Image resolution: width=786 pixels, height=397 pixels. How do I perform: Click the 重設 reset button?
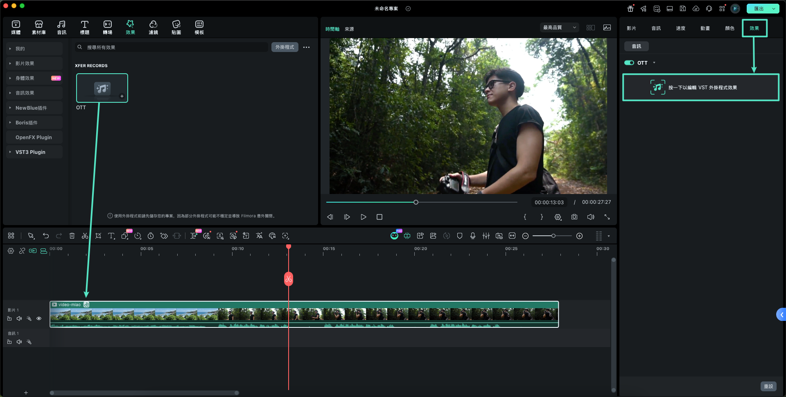pyautogui.click(x=768, y=386)
